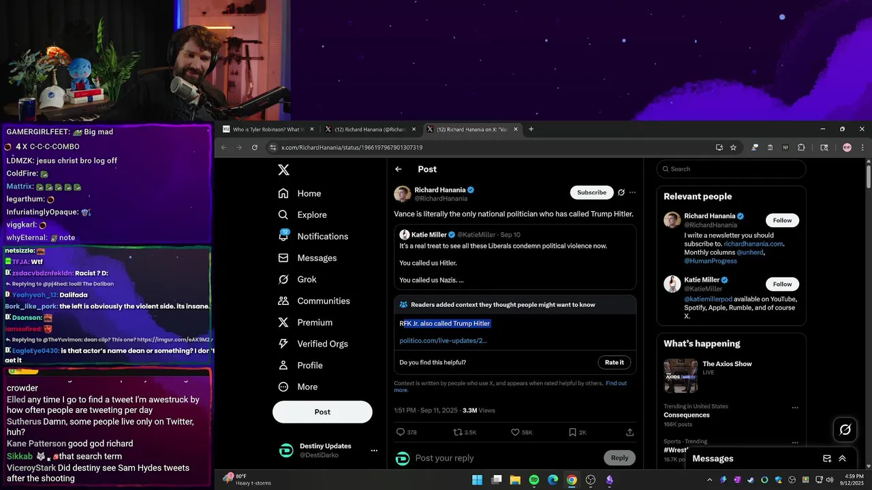Click the Reply button
The image size is (872, 490).
(619, 458)
